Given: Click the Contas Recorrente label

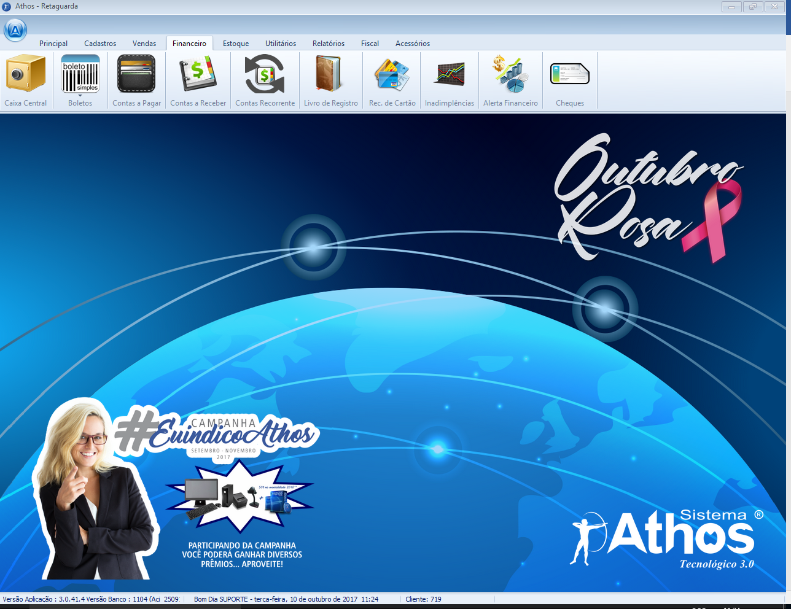Looking at the screenshot, I should 265,103.
